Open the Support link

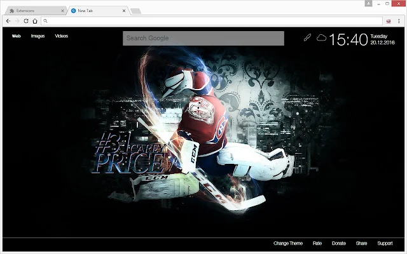click(385, 243)
